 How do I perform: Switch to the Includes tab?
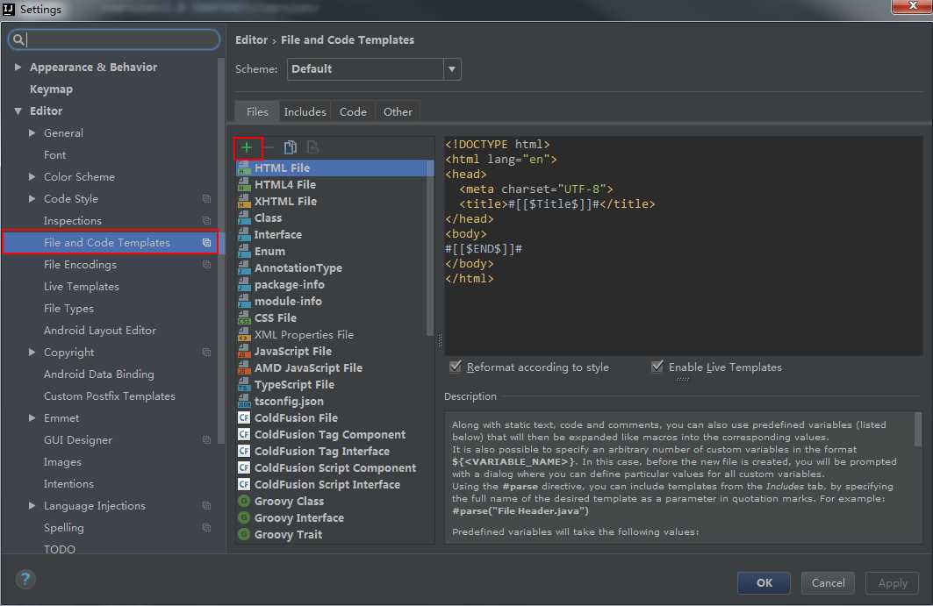pos(305,111)
